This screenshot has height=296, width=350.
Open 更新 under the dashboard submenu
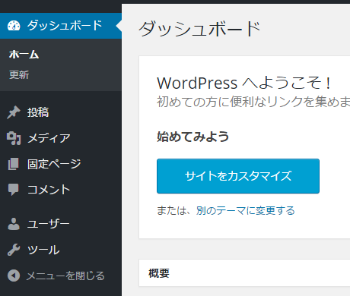tap(19, 75)
